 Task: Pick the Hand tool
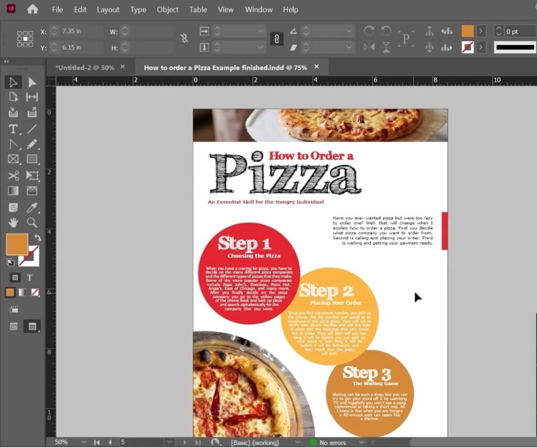click(13, 222)
